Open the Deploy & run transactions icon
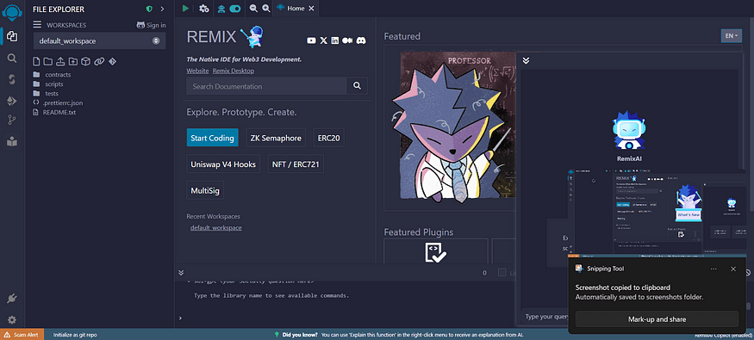Screen dimensions: 754x340 click(x=12, y=100)
